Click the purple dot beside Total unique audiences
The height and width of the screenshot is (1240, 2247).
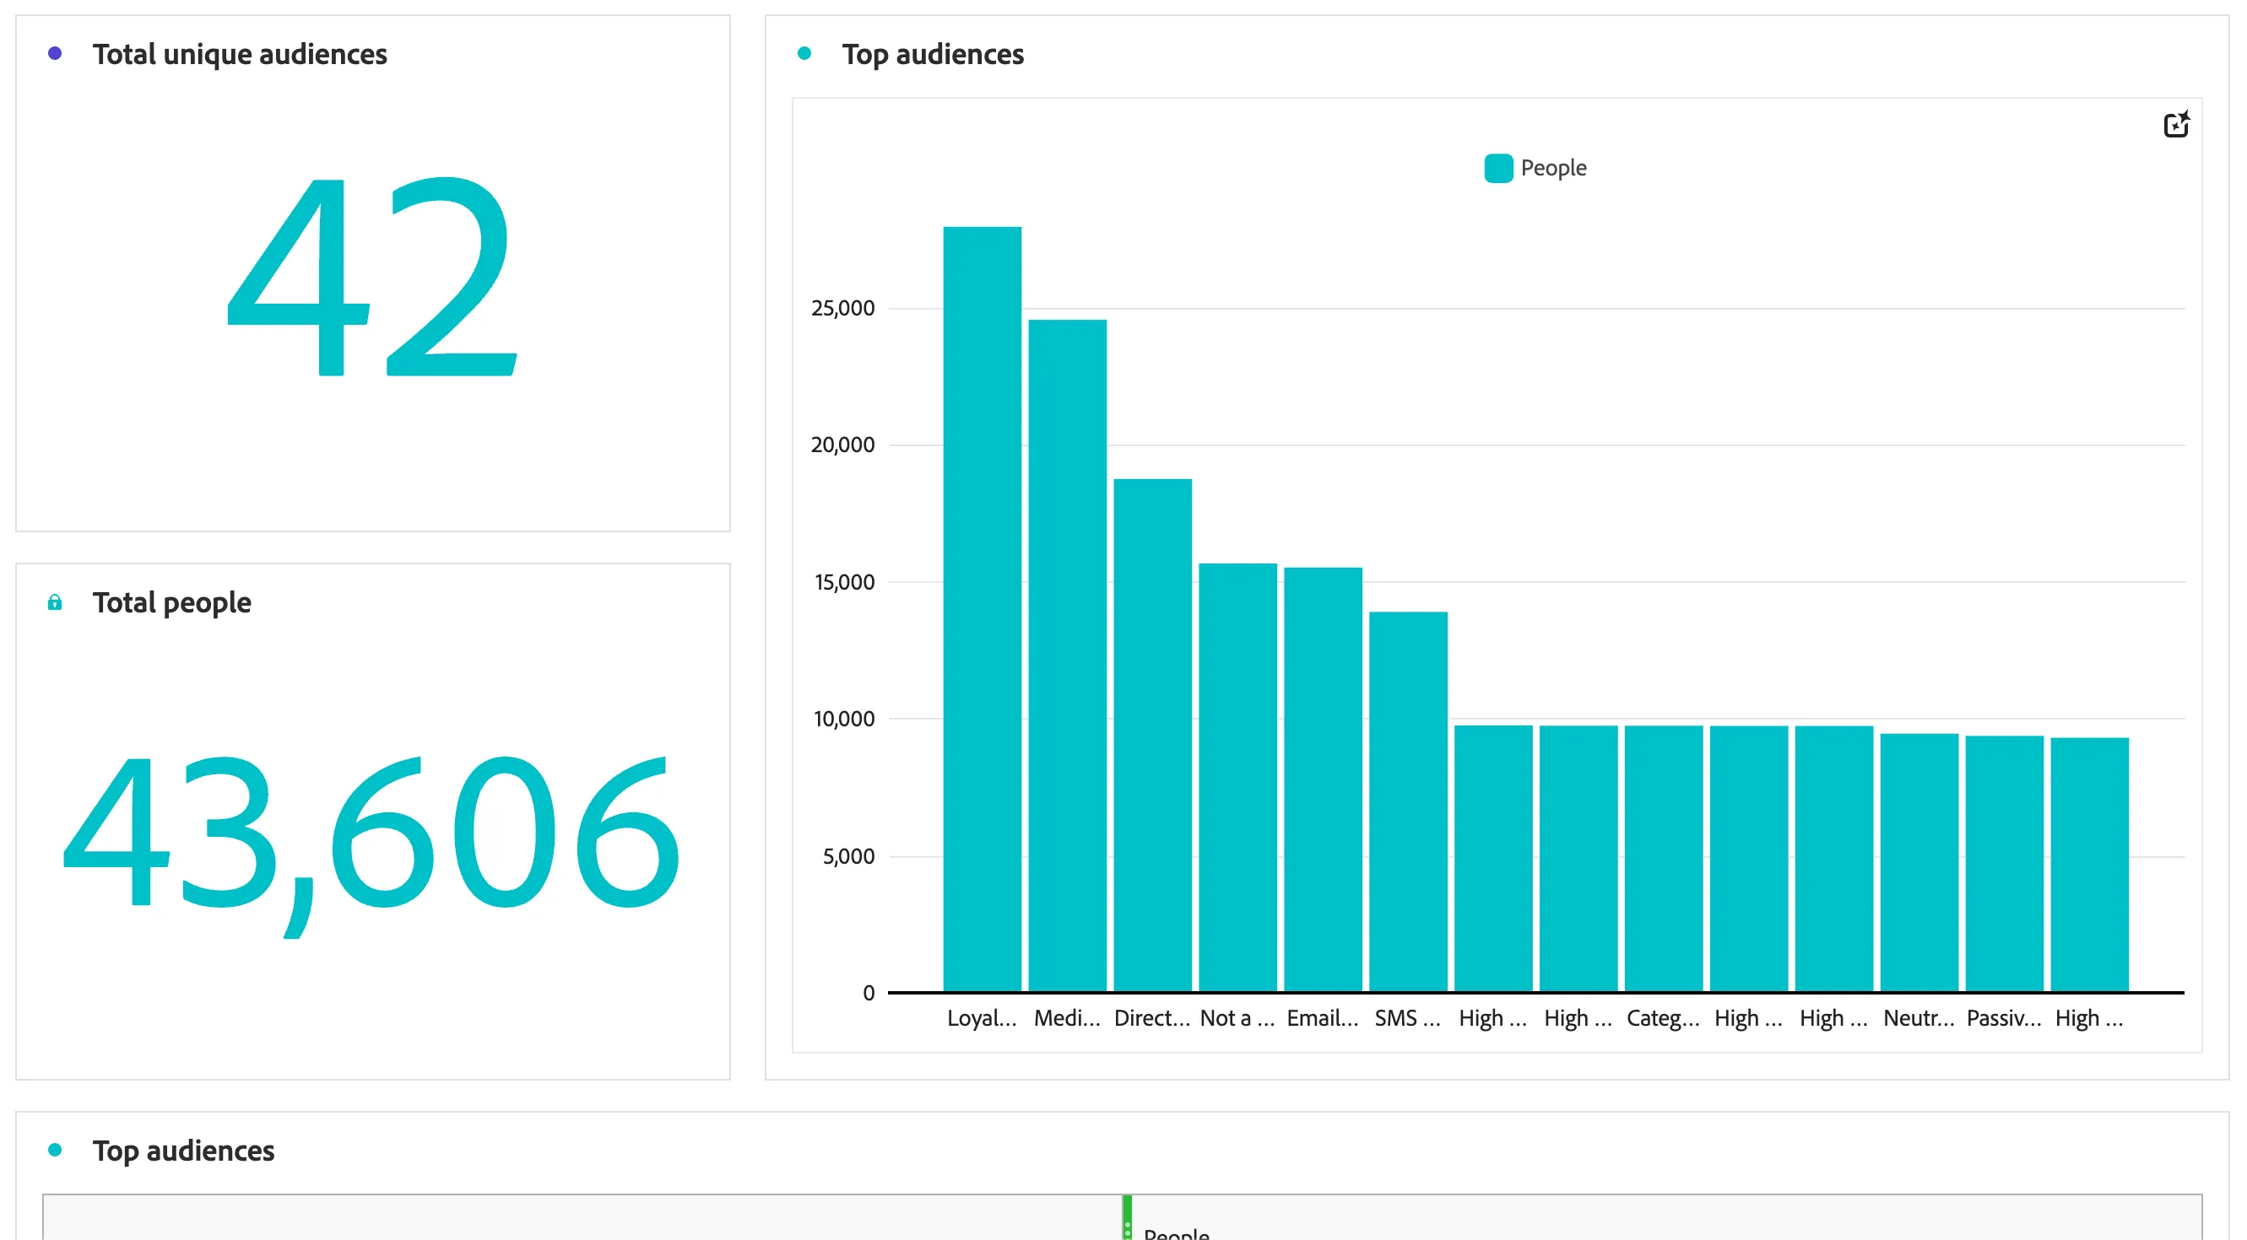pos(55,54)
